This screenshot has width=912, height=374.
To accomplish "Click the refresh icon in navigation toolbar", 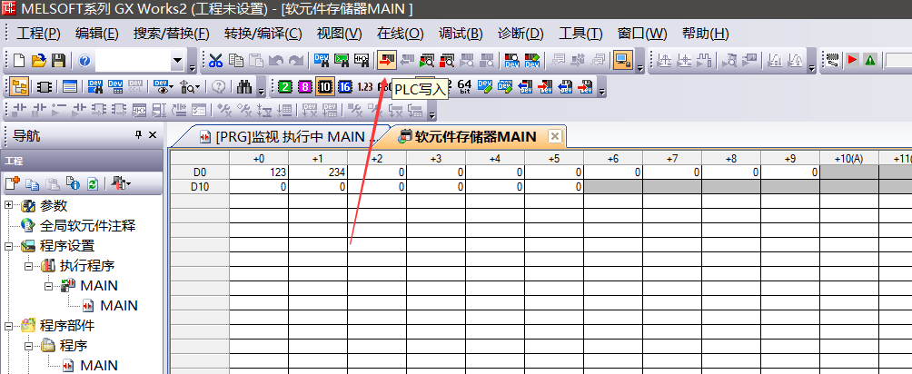I will (x=93, y=183).
